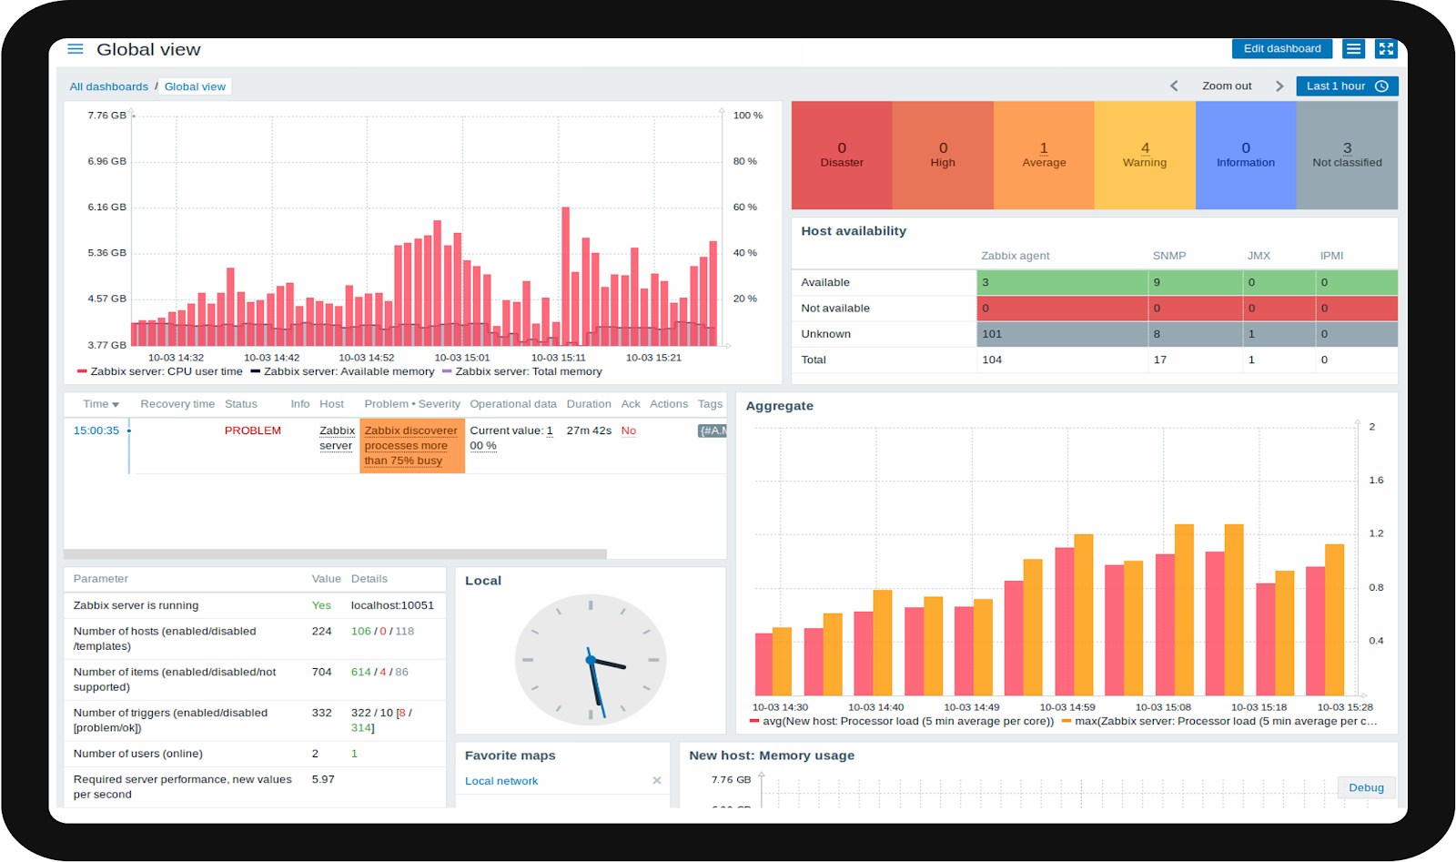This screenshot has height=862, width=1456.
Task: Click online users count 1
Action: (x=354, y=755)
